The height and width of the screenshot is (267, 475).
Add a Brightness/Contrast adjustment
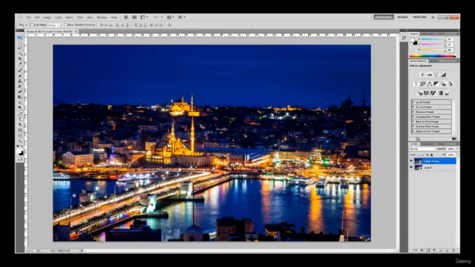(x=422, y=74)
